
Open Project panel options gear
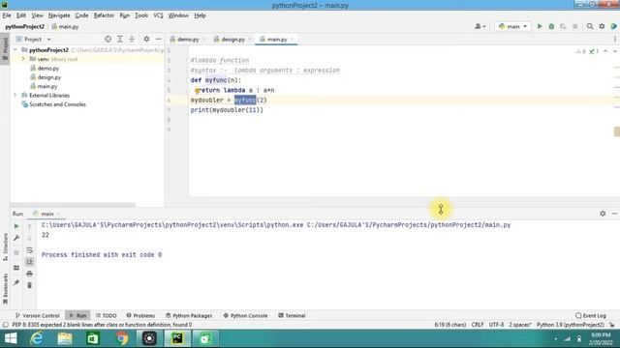coord(146,39)
